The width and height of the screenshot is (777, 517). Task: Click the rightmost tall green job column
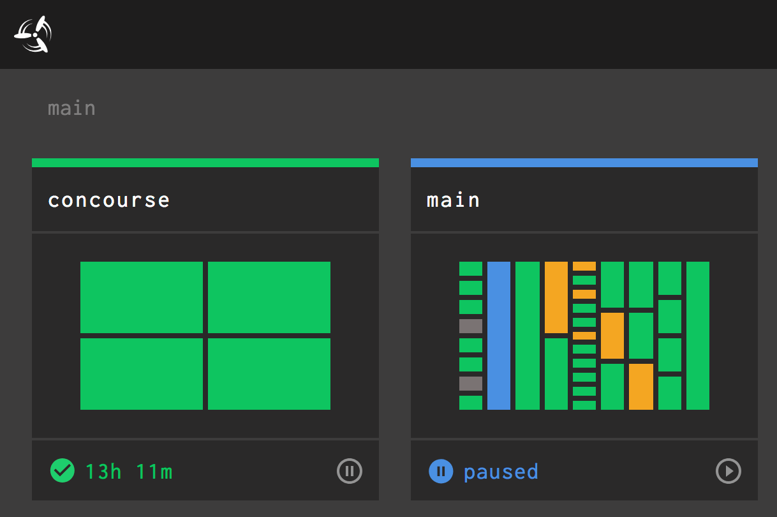tap(697, 335)
